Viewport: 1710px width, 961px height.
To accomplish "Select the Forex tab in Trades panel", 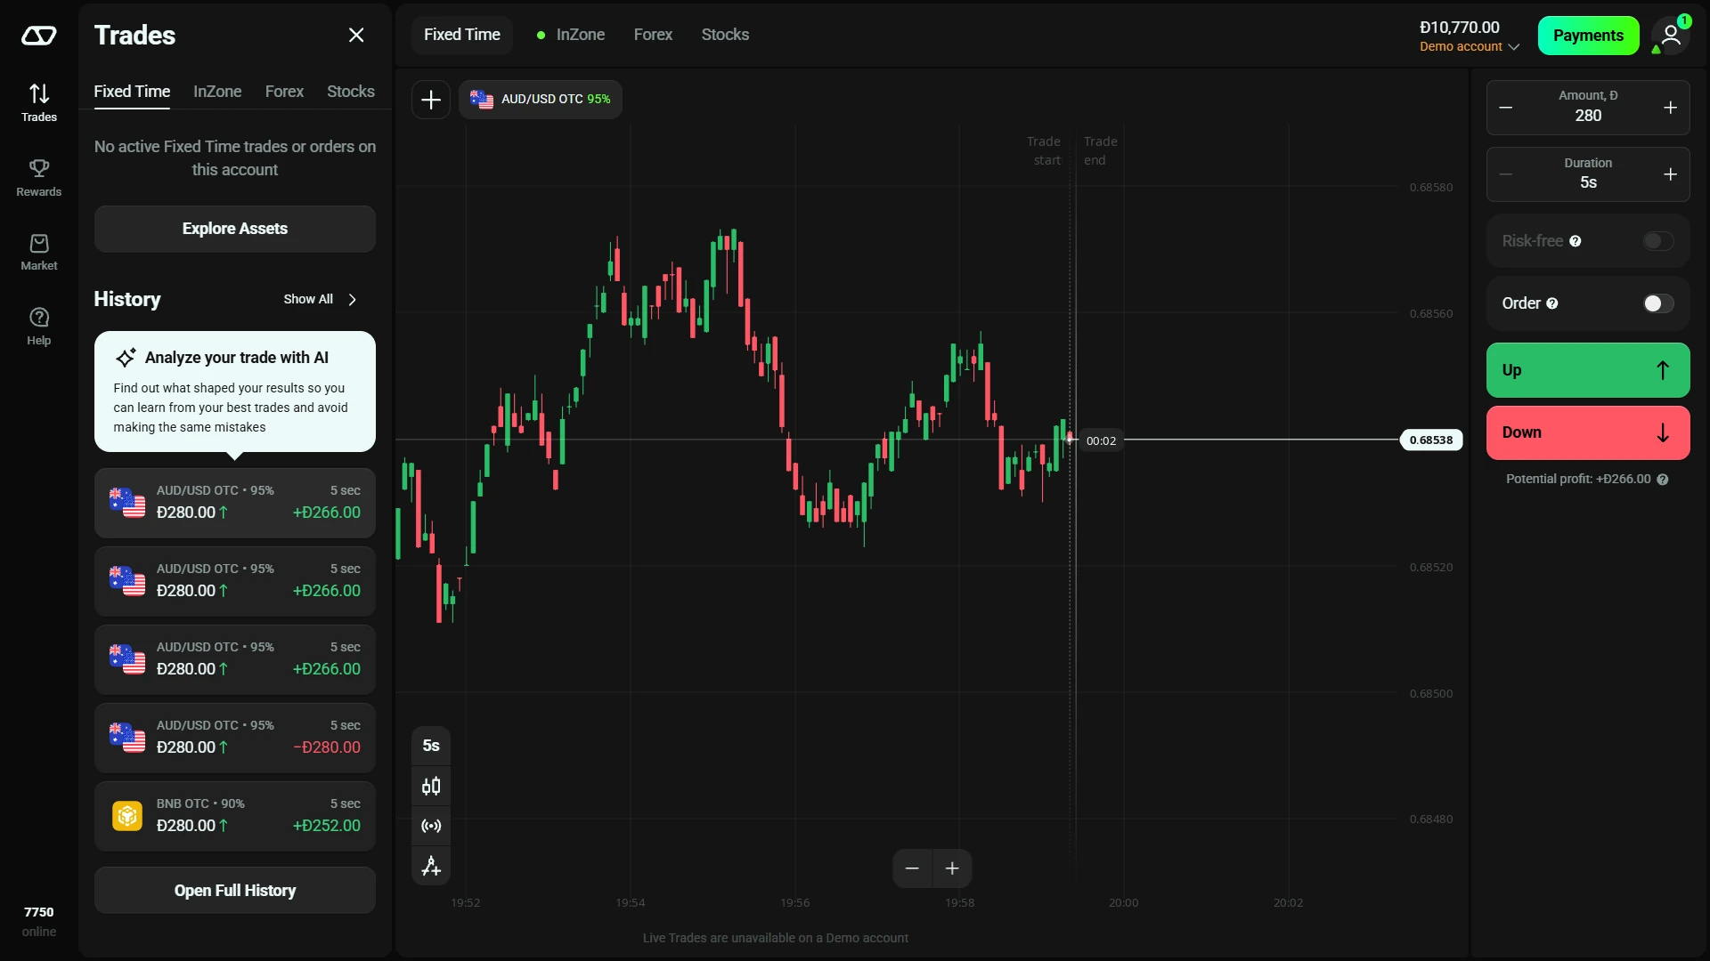I will [x=284, y=92].
